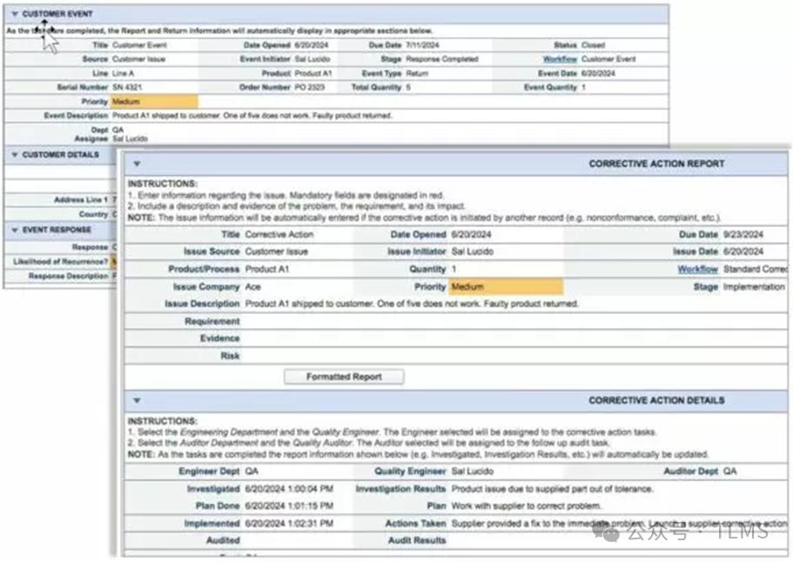Click the Event Quantity value '1'

pos(583,88)
